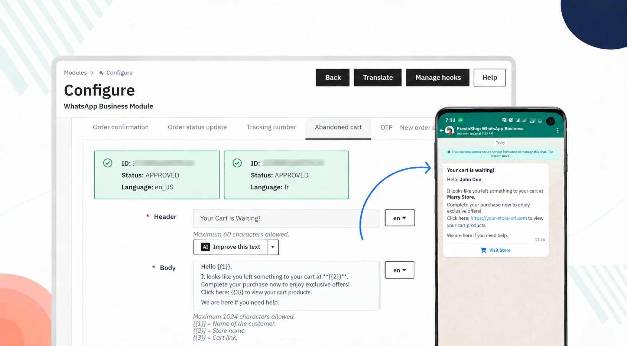Open the https://your-store-url.com link in the message
The image size is (627, 346).
498,218
